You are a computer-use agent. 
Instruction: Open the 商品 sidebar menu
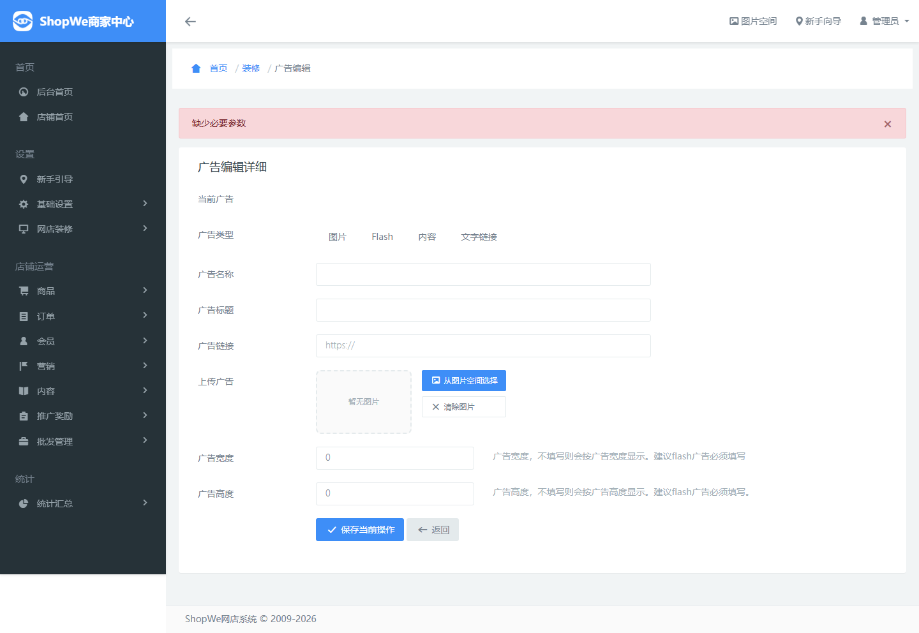pos(83,291)
